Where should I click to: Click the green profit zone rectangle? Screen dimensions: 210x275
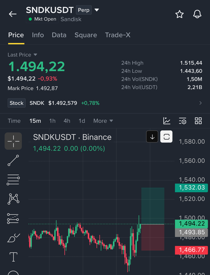153,206
